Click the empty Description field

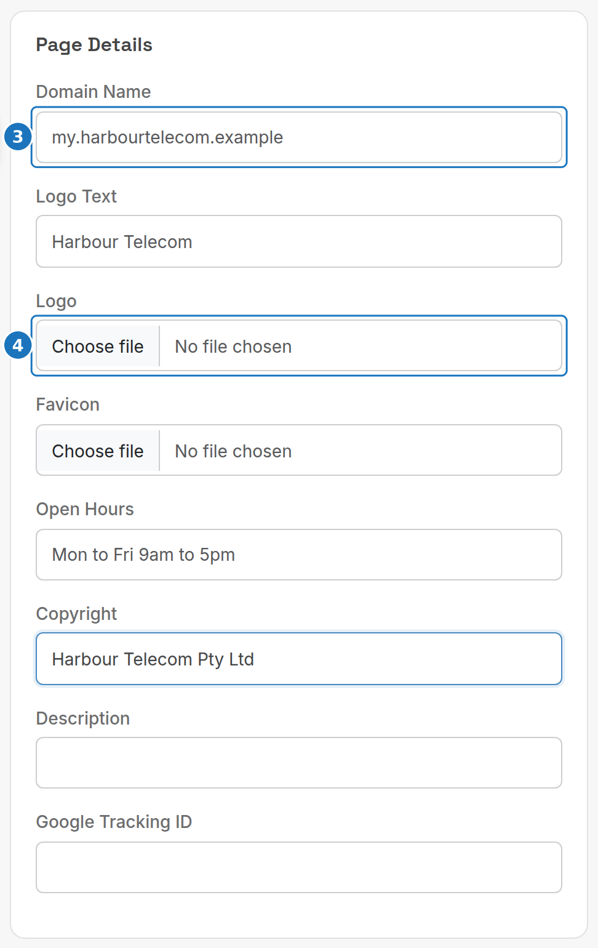(x=299, y=763)
